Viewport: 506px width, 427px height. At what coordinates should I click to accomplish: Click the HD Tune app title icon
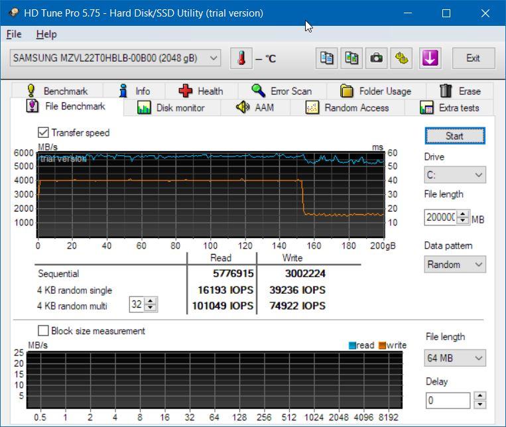[13, 13]
